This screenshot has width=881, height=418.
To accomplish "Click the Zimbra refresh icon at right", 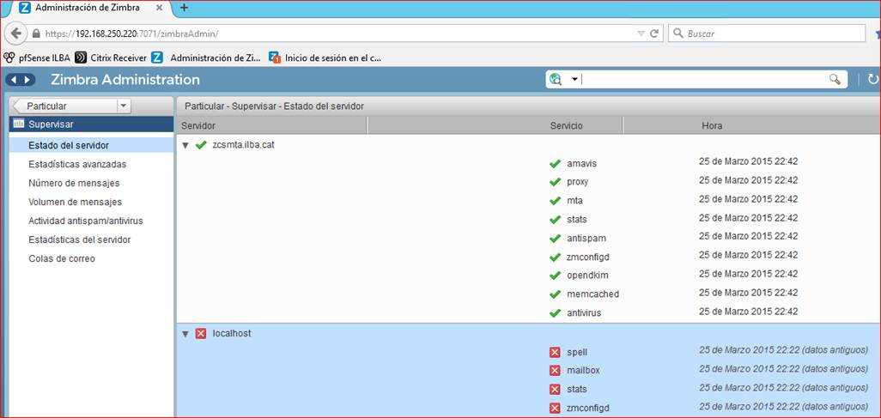I will (x=873, y=80).
